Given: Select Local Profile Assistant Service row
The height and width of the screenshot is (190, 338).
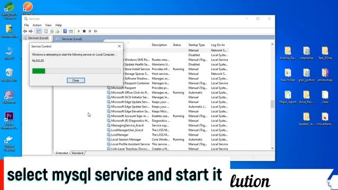Looking at the screenshot, I should click(167, 144).
